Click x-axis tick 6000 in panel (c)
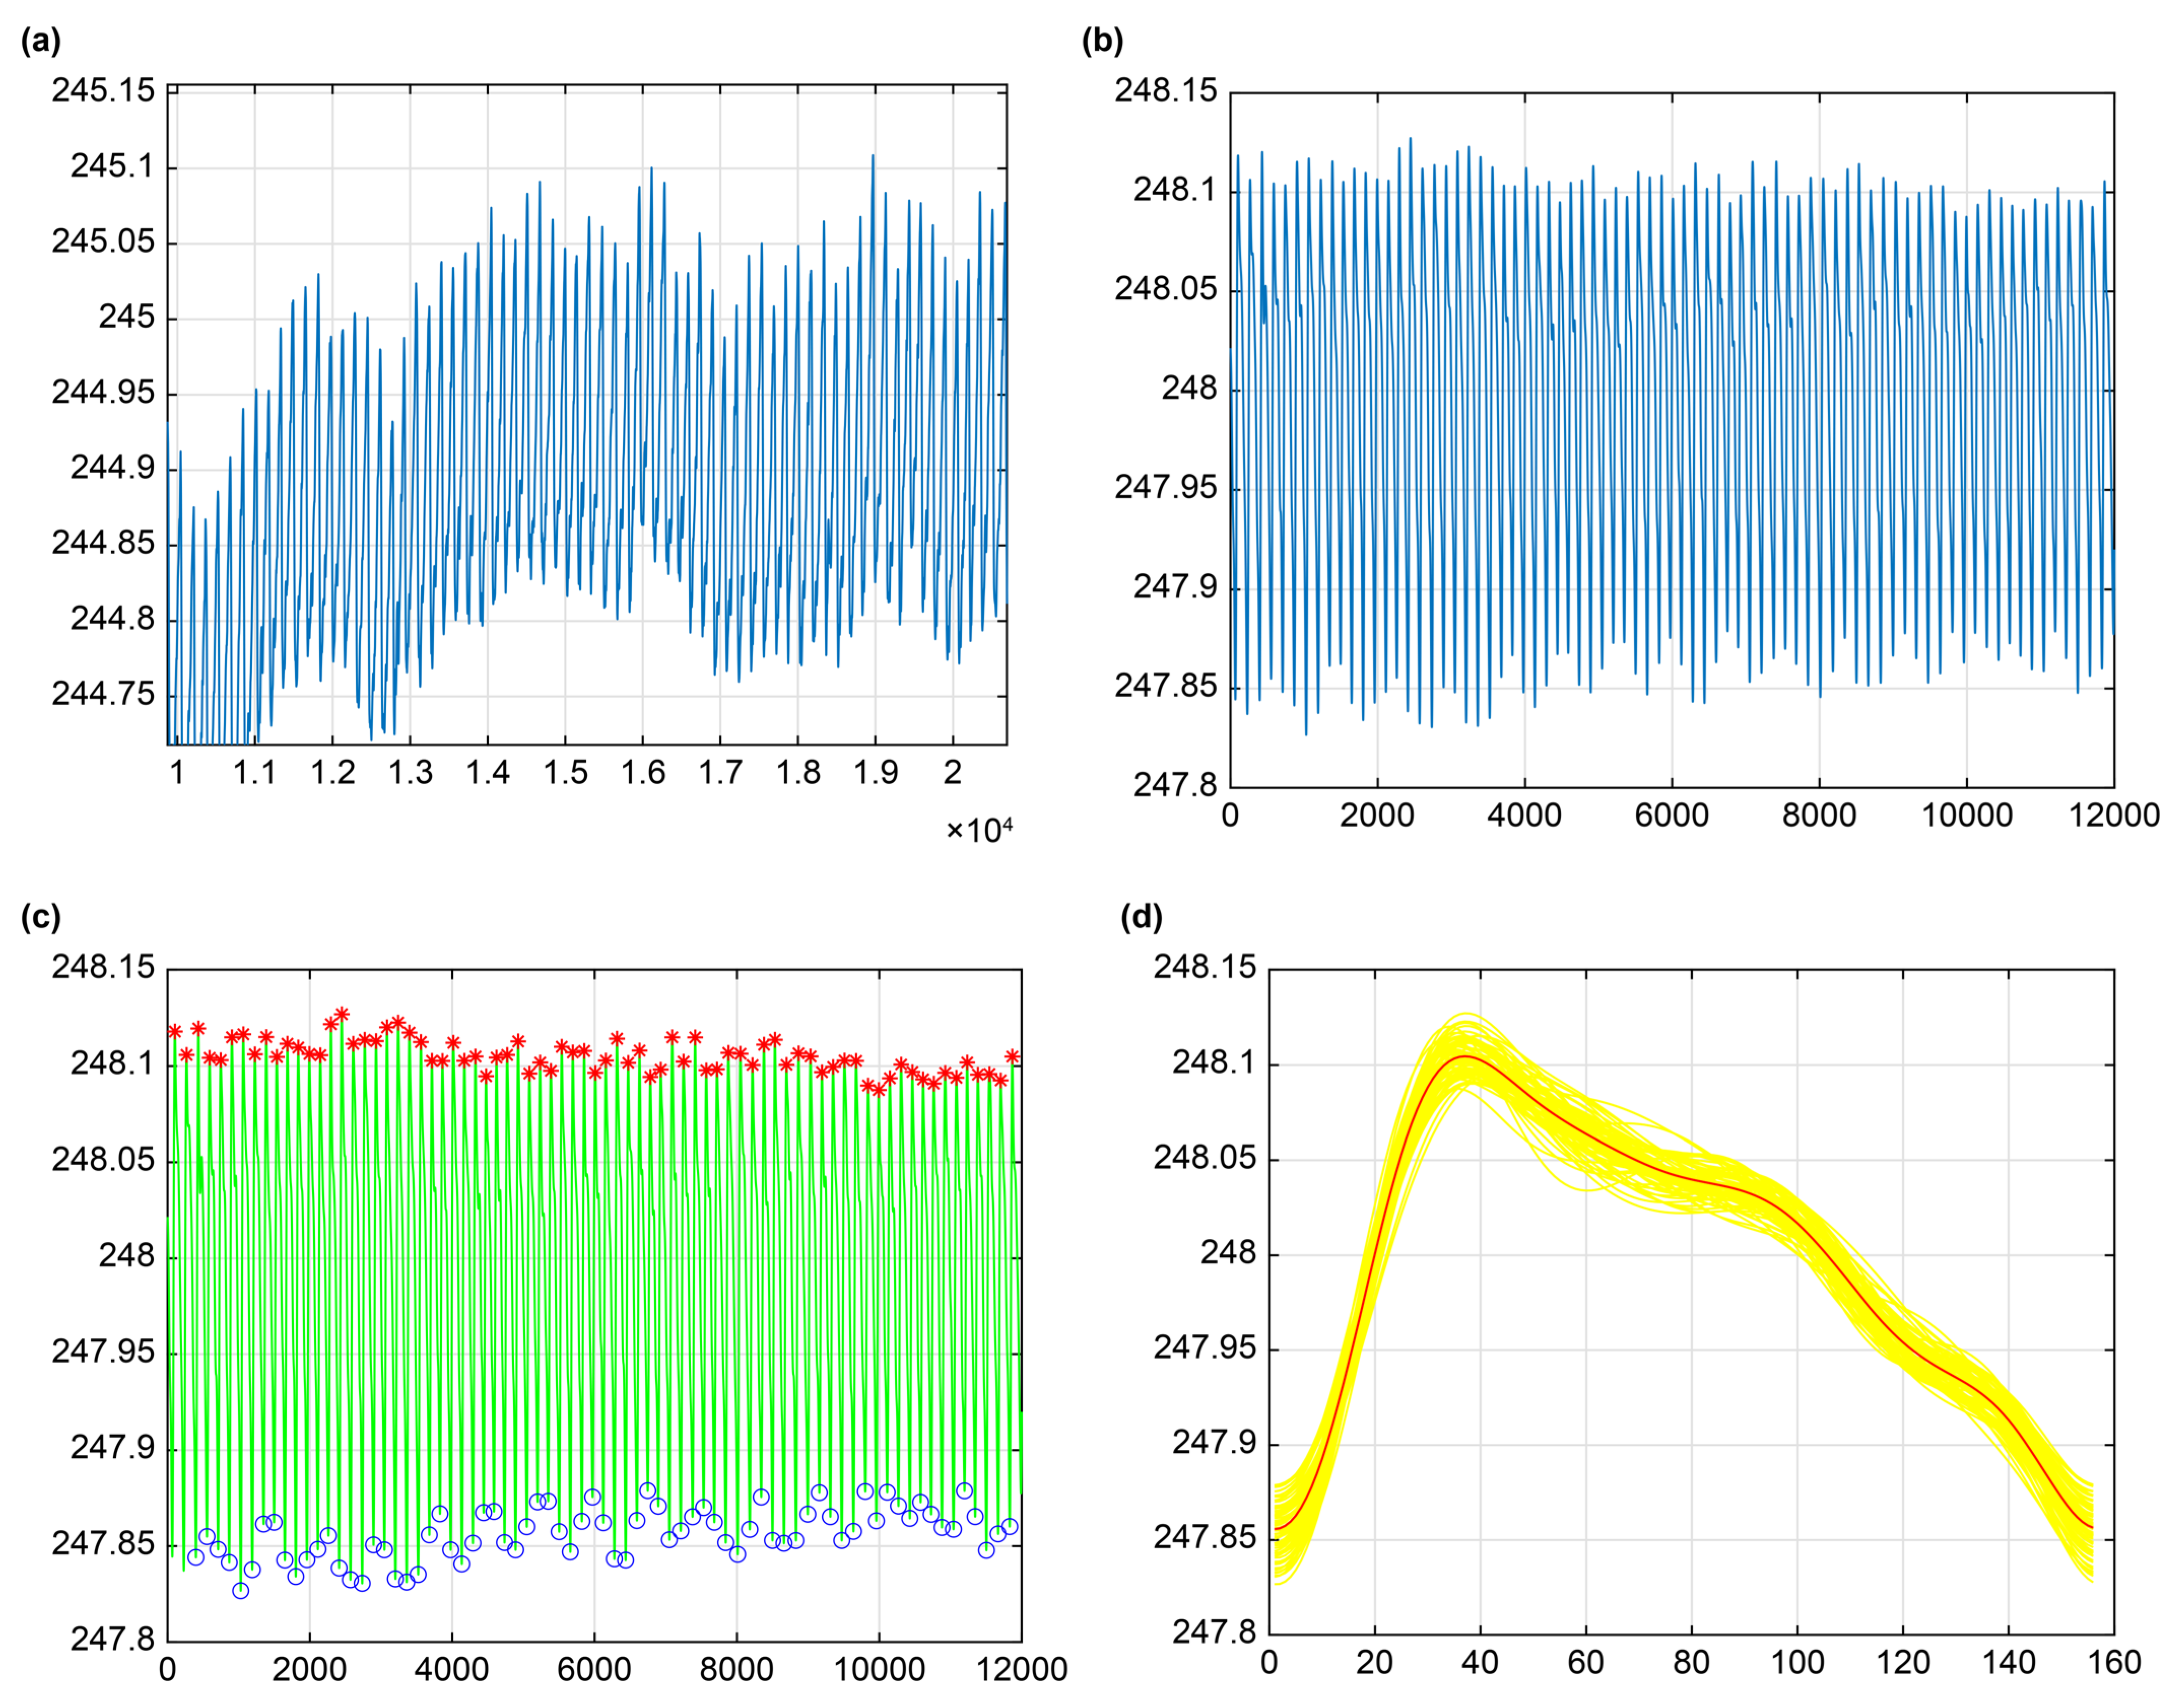 click(x=594, y=1669)
